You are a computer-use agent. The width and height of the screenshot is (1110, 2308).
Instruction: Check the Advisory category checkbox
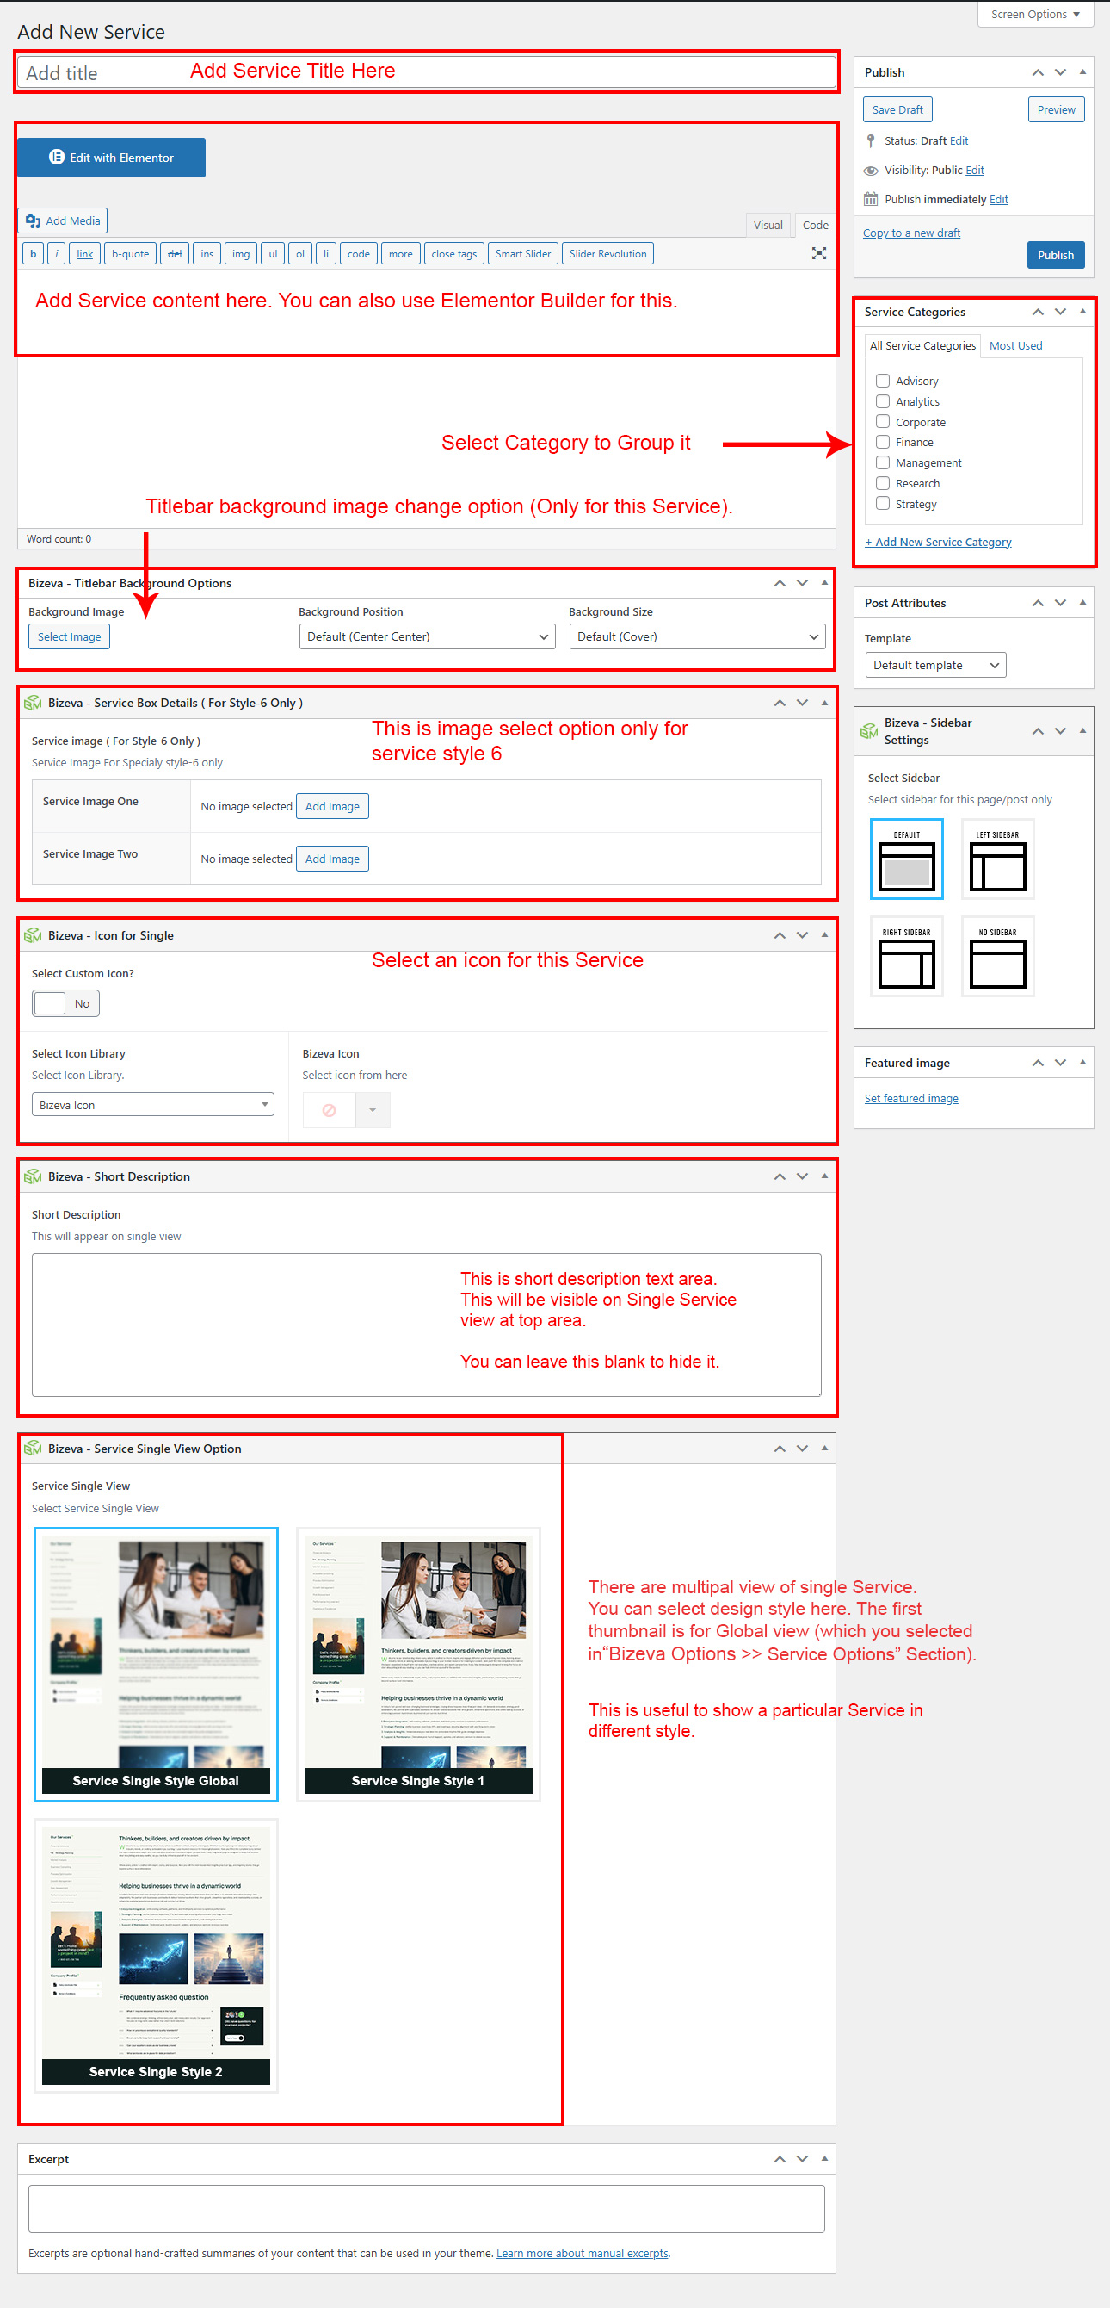(x=883, y=381)
